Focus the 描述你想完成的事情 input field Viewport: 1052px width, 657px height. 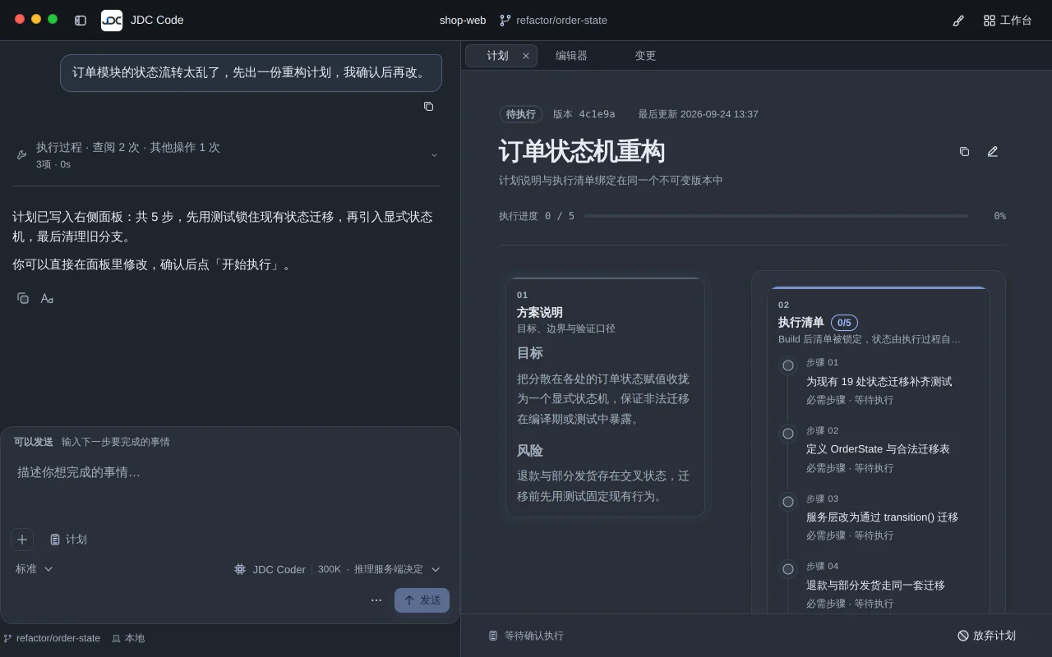230,472
